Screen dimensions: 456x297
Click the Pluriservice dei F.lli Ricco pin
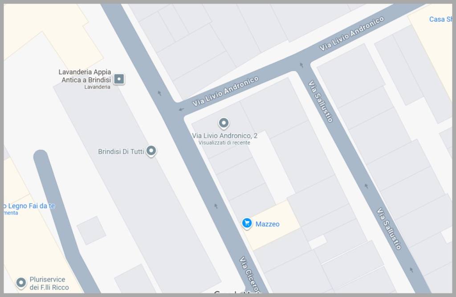(x=21, y=283)
